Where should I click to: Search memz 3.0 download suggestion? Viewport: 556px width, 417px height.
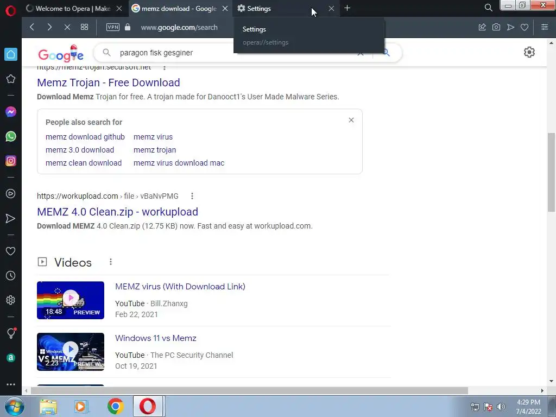click(80, 150)
